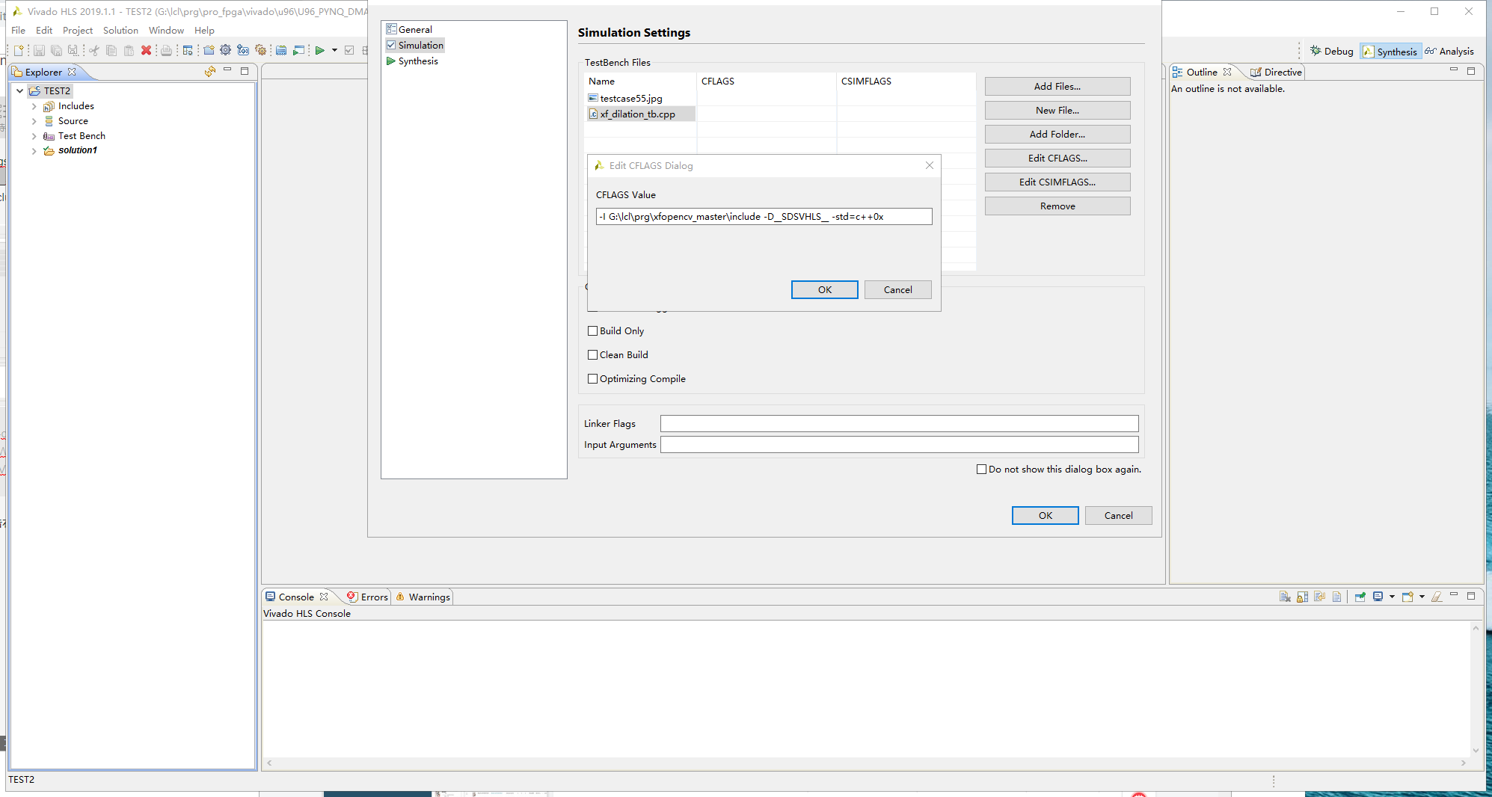The image size is (1492, 797).
Task: Click into the Linker Flags field
Action: point(899,423)
